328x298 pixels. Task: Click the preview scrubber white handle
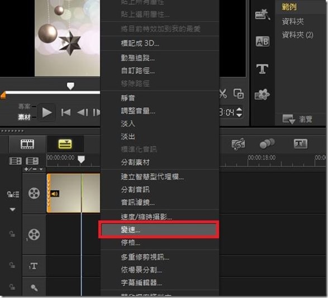[x=70, y=86]
